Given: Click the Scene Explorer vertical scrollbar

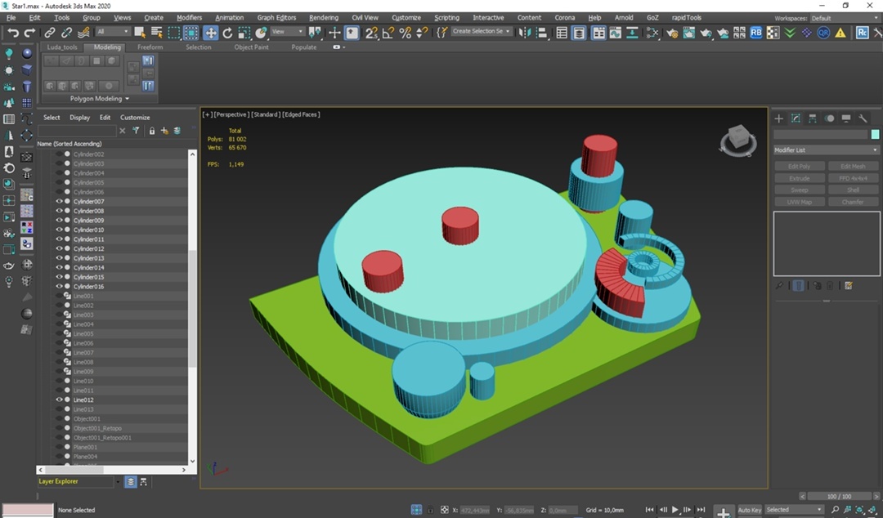Looking at the screenshot, I should (x=192, y=307).
